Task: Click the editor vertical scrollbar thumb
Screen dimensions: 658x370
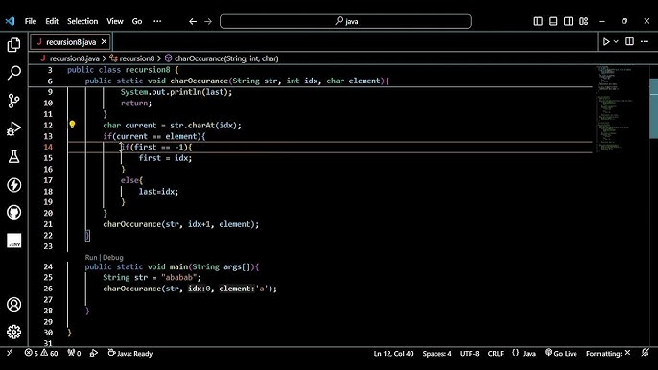Action: point(653,108)
